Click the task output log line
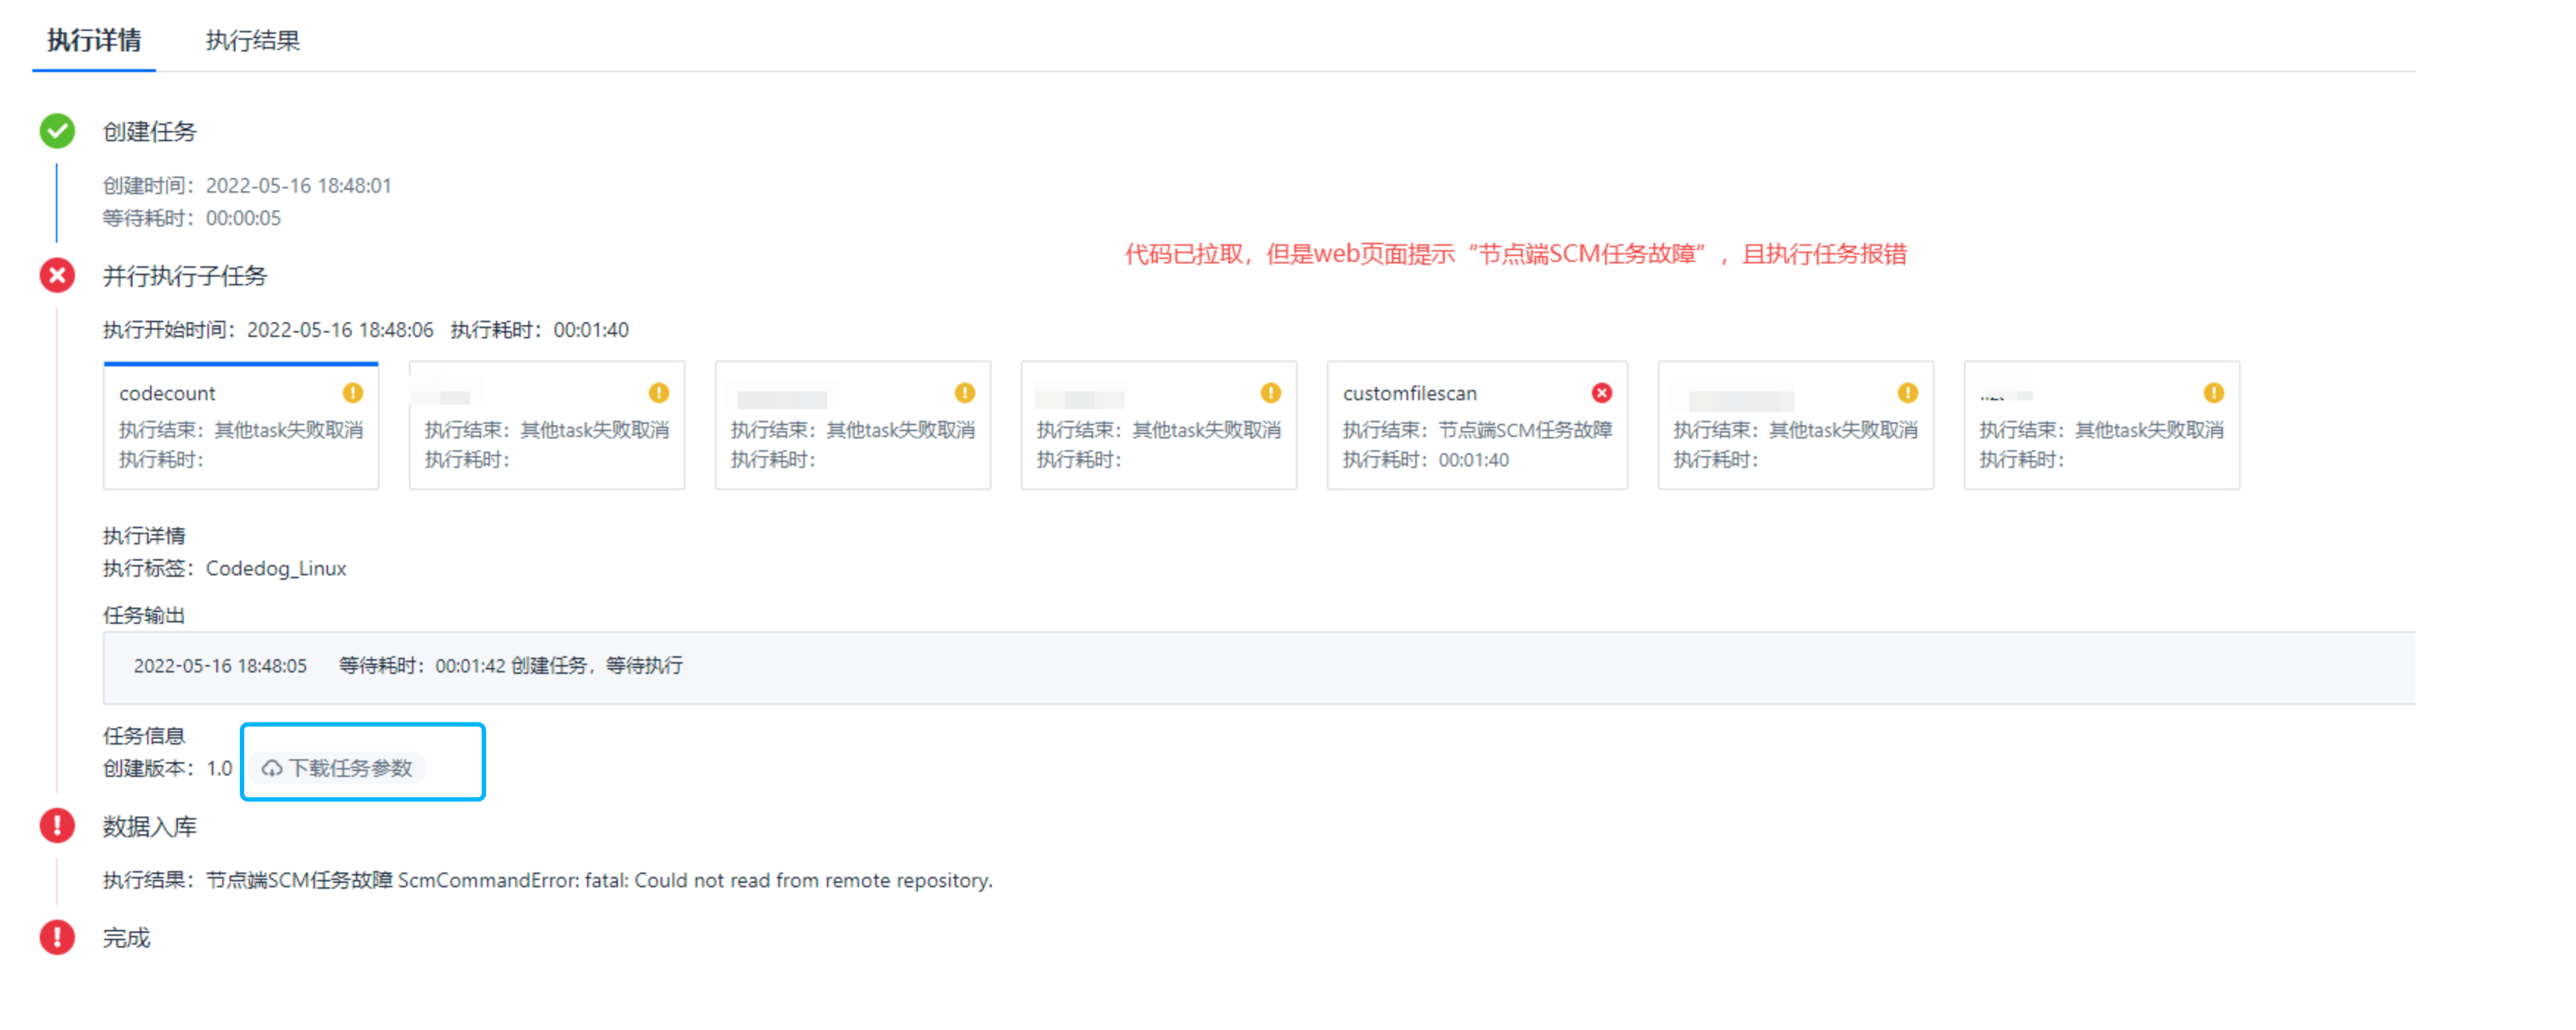Screen dimensions: 2576x1030 [x=408, y=666]
